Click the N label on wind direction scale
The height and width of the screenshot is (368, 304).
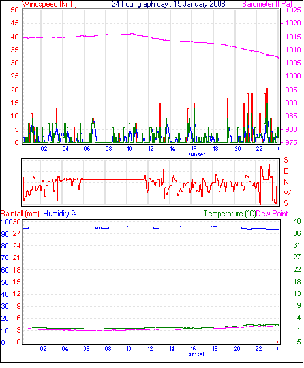pyautogui.click(x=286, y=182)
